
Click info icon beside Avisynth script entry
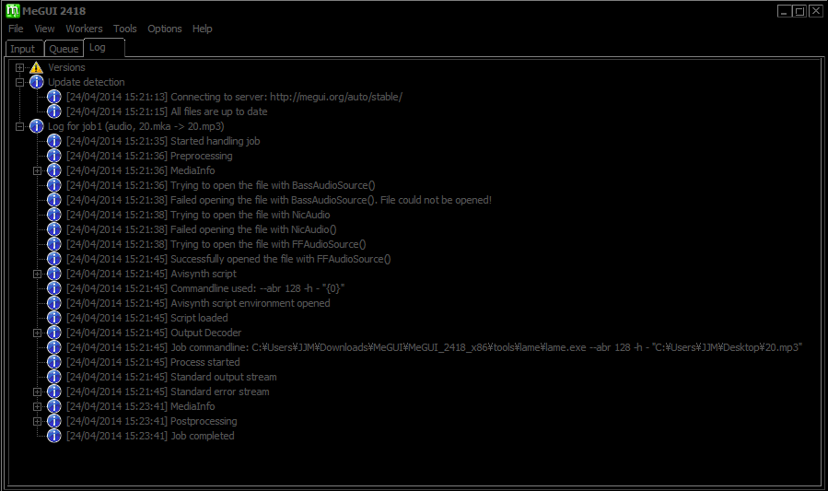pyautogui.click(x=54, y=274)
